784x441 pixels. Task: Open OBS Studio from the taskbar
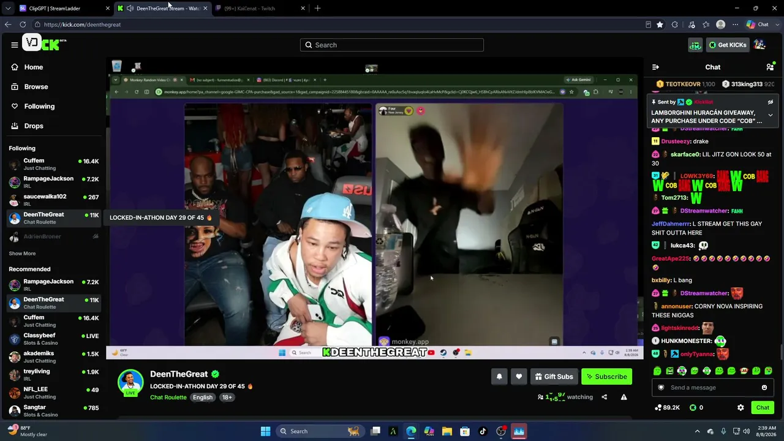click(x=501, y=431)
